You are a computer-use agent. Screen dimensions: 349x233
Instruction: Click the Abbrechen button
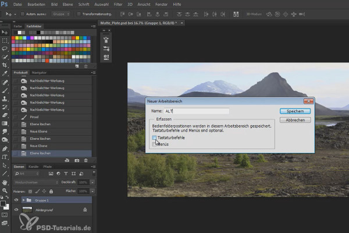(295, 120)
